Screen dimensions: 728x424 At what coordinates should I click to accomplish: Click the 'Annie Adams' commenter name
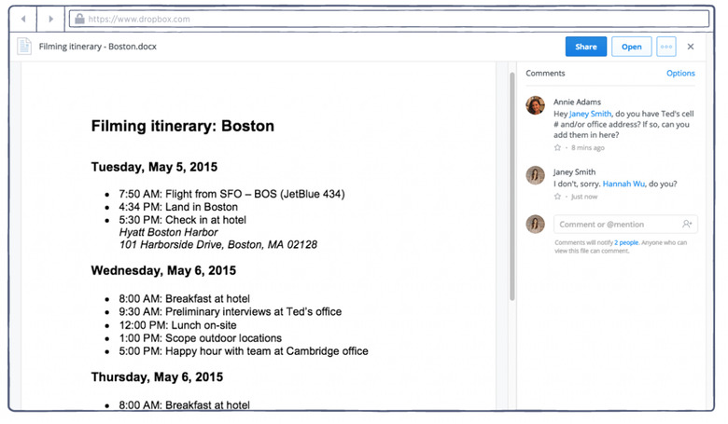577,102
